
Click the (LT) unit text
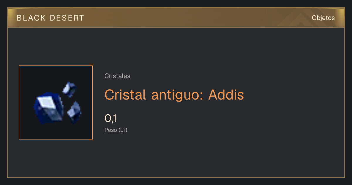tap(123, 130)
